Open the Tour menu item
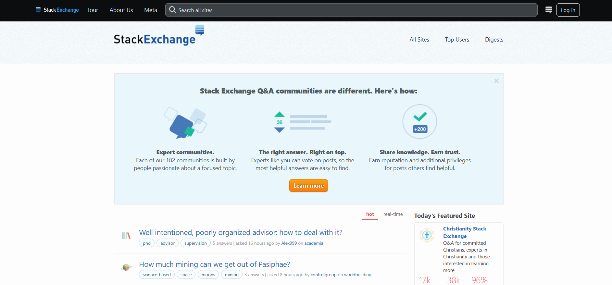This screenshot has height=285, width=612. point(93,10)
